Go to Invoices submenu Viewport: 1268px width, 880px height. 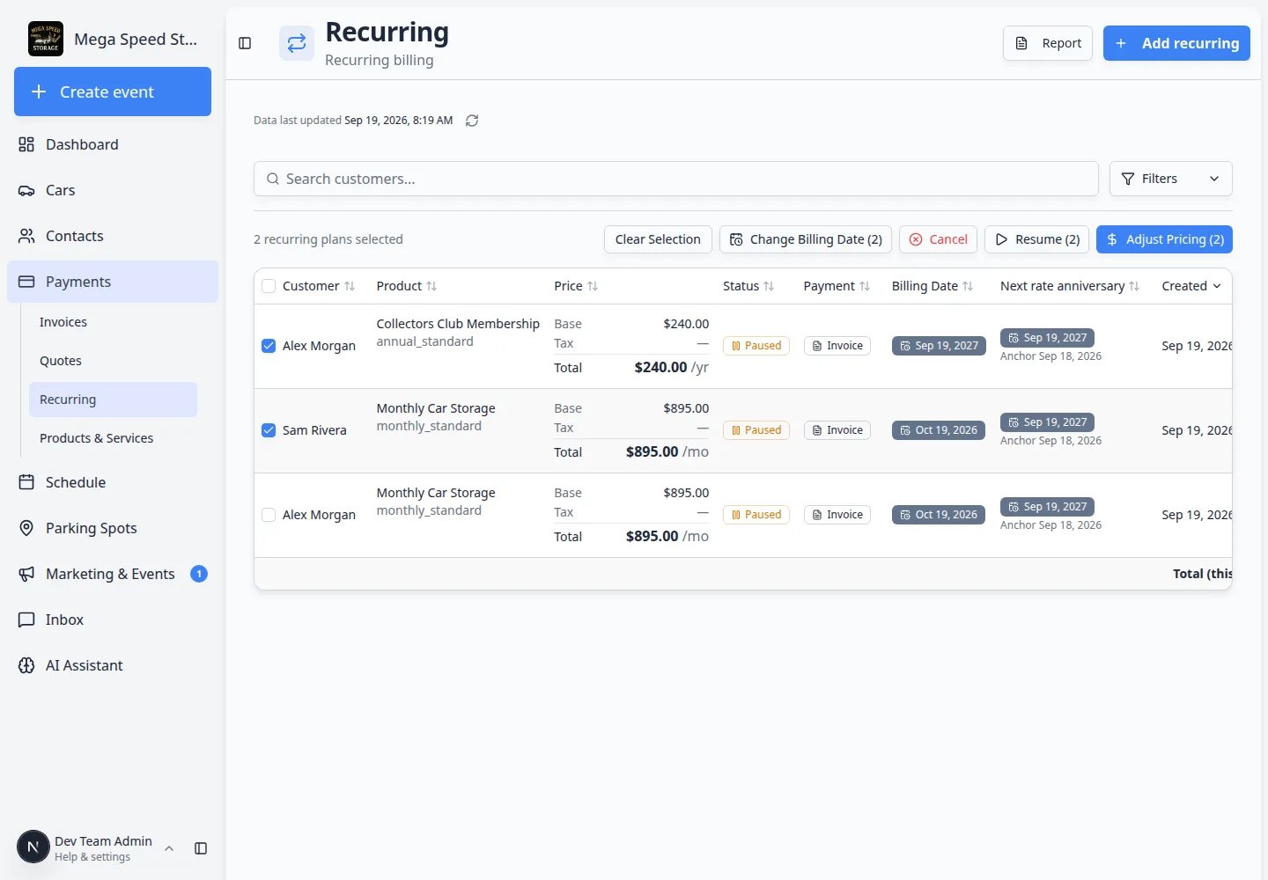113,322
